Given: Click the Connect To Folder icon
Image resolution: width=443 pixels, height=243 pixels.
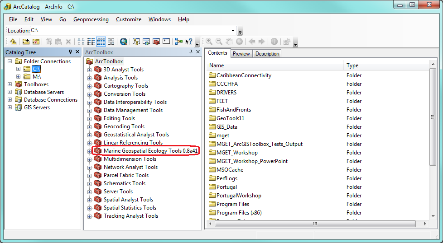Looking at the screenshot, I should coord(26,42).
